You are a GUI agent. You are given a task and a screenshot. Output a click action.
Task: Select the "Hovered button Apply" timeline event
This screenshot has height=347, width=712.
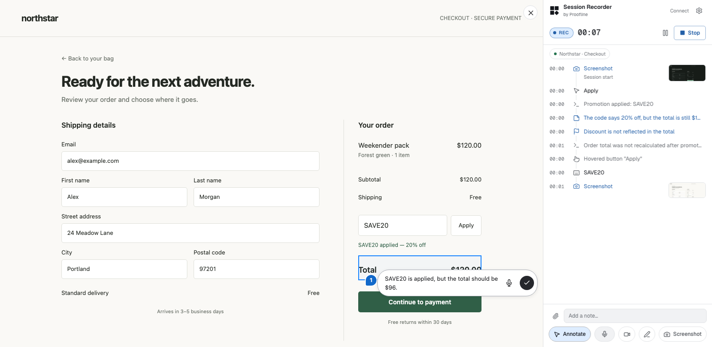[x=613, y=159]
